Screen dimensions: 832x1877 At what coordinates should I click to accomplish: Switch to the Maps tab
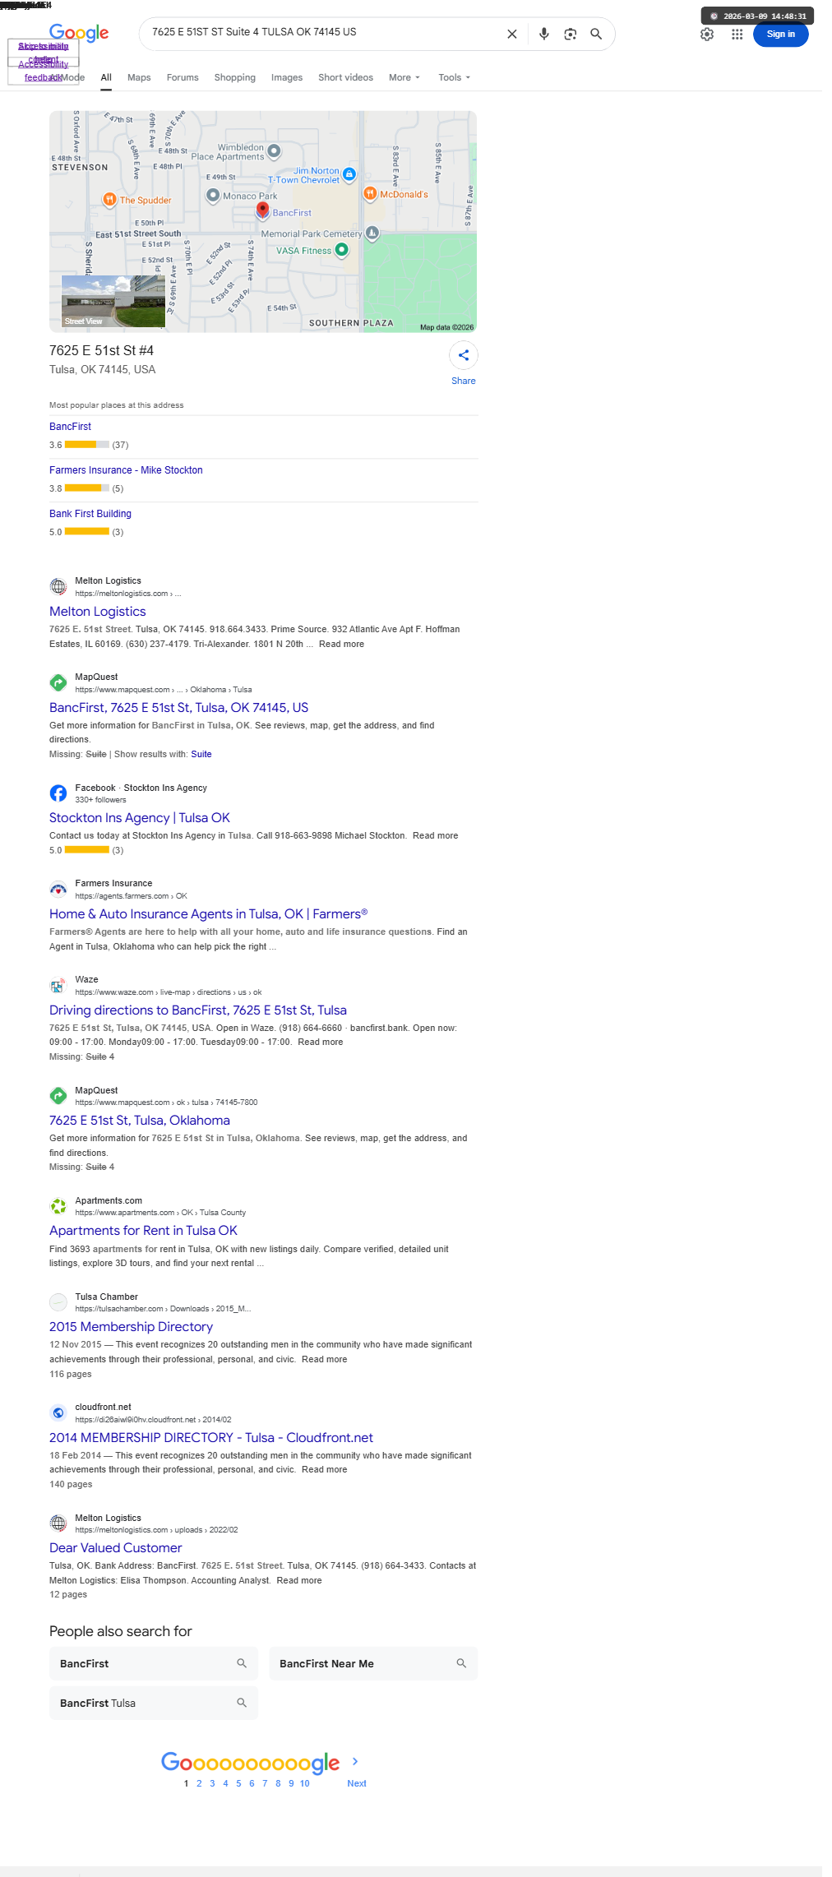(x=139, y=77)
